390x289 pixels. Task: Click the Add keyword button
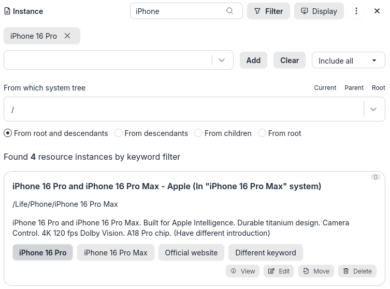tap(253, 60)
